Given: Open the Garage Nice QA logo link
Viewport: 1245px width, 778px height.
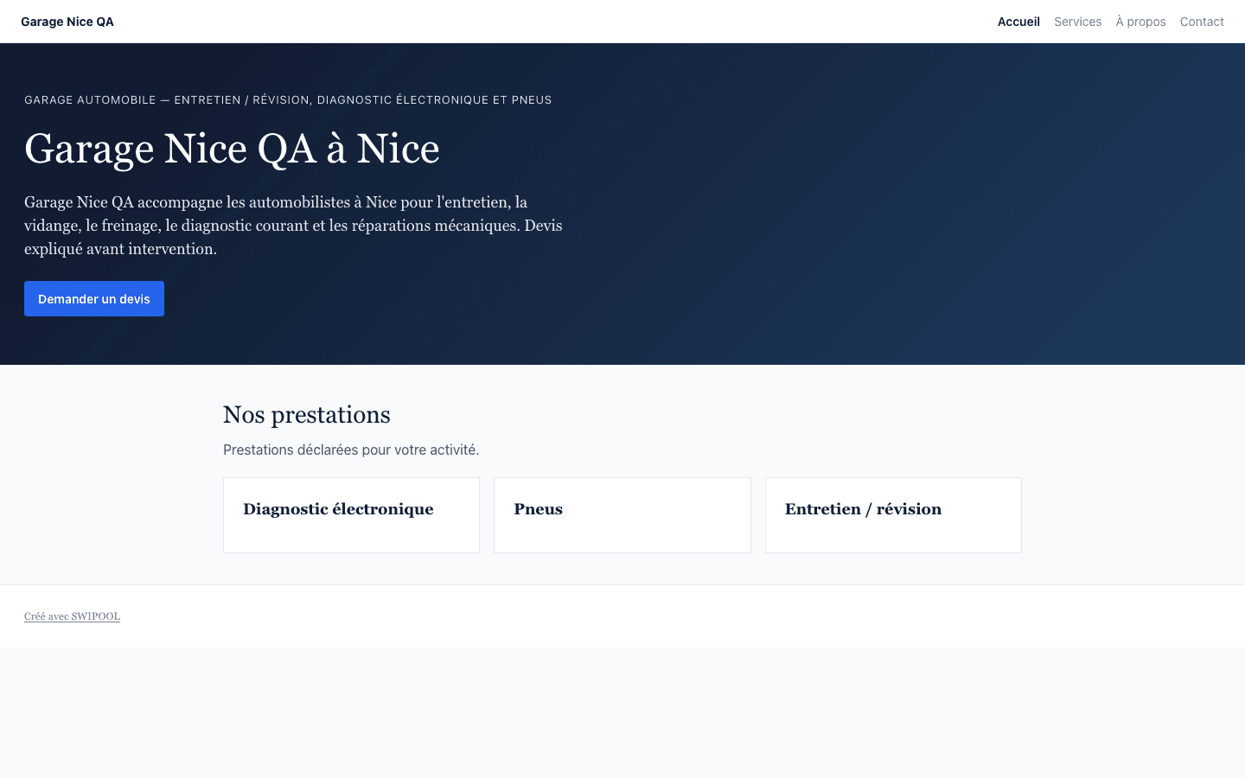Looking at the screenshot, I should coord(67,22).
